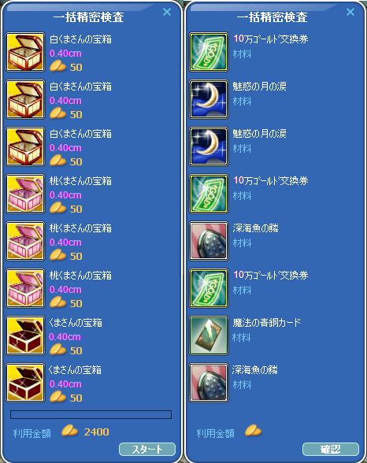The image size is (367, 463).
Task: Click the 確認 button
Action: 331,449
